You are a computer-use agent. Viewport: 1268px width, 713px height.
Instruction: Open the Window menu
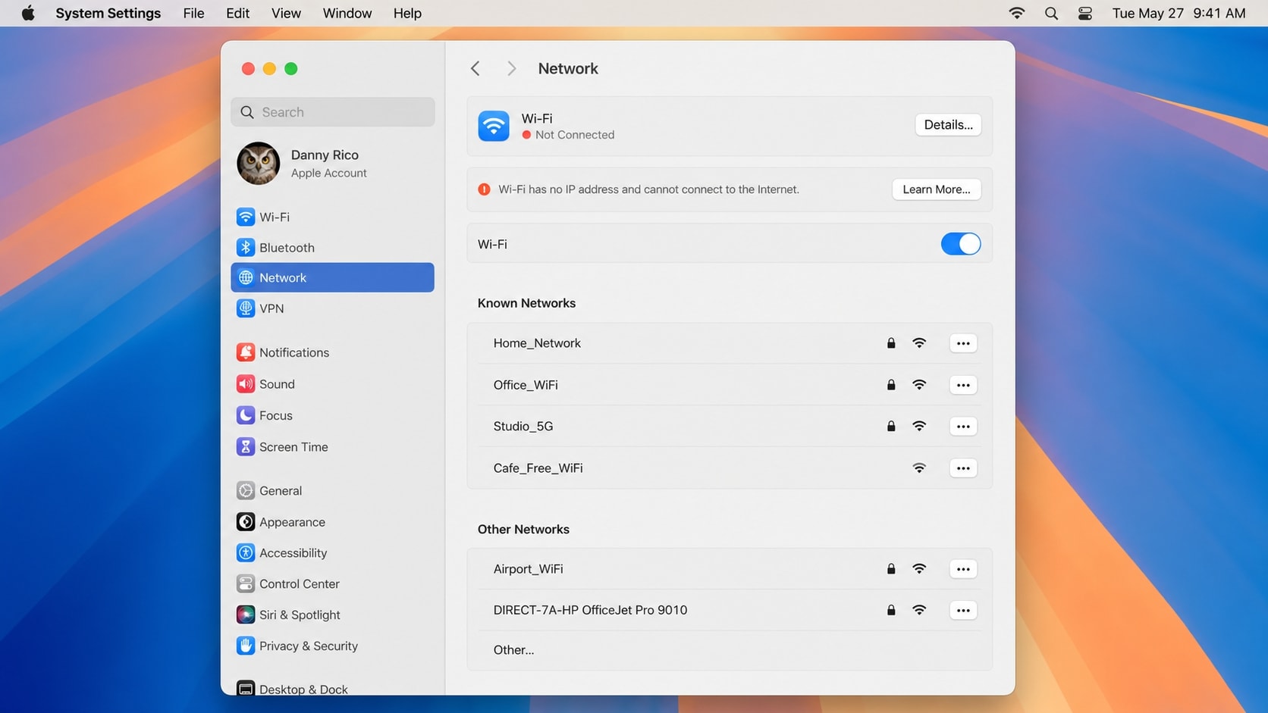click(347, 13)
